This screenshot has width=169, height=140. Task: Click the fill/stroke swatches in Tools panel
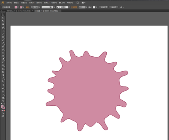click(x=3, y=107)
